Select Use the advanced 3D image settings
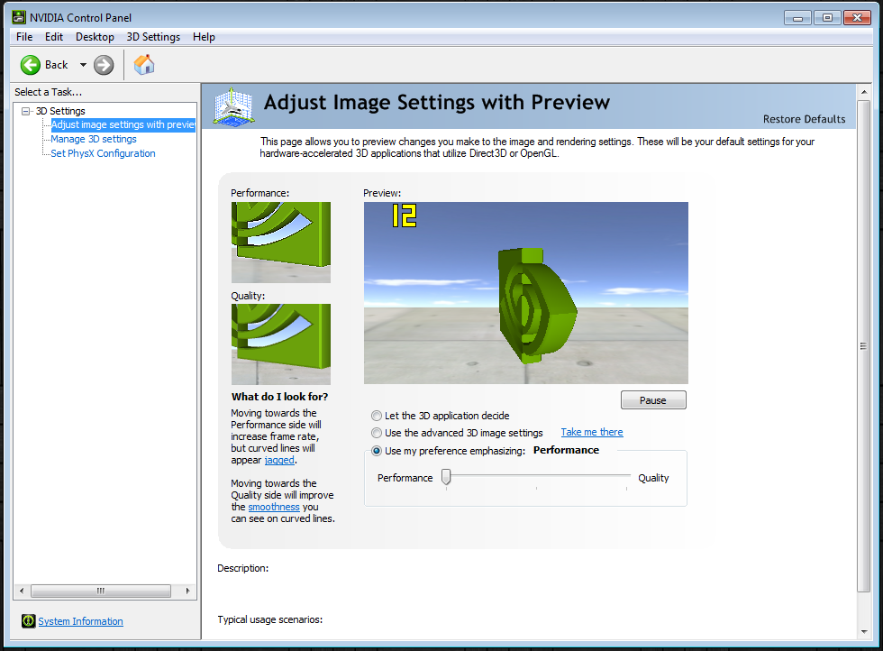The height and width of the screenshot is (651, 883). click(377, 433)
